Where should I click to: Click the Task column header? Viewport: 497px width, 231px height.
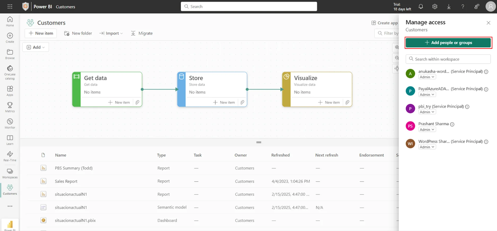198,155
